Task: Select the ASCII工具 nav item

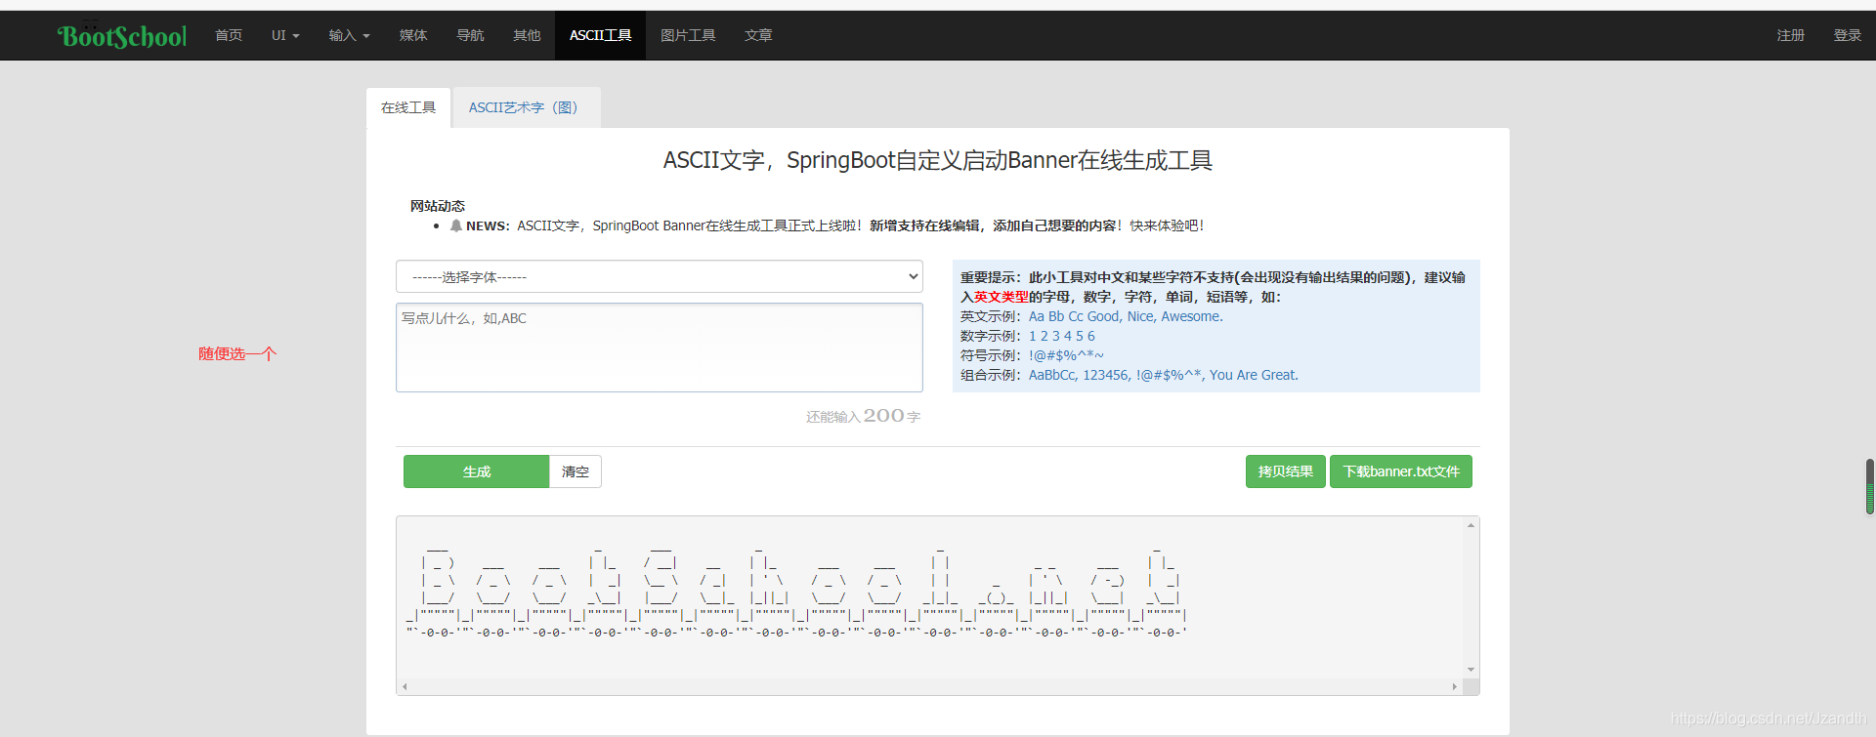Action: coord(600,35)
